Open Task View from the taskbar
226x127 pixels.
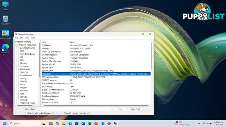44,123
